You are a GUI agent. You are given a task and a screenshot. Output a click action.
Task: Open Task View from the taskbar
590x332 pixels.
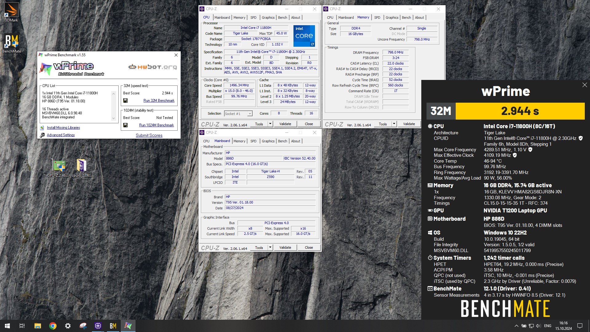point(22,326)
